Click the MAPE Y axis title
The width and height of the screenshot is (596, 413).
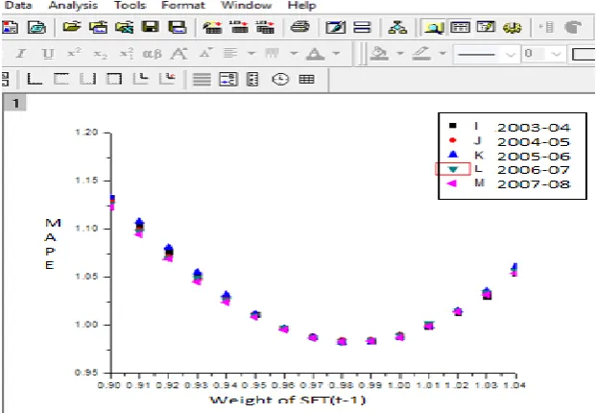(53, 244)
